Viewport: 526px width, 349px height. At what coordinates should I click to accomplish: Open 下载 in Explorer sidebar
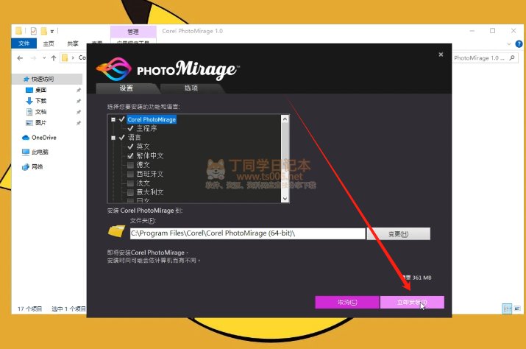click(x=41, y=101)
